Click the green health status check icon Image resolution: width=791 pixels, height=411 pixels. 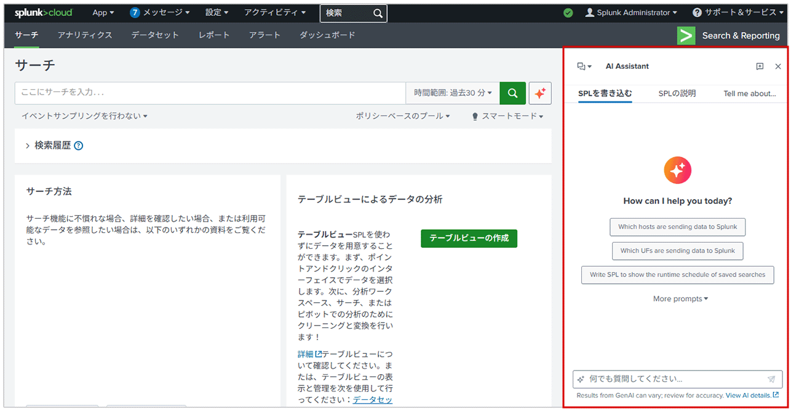click(x=568, y=13)
